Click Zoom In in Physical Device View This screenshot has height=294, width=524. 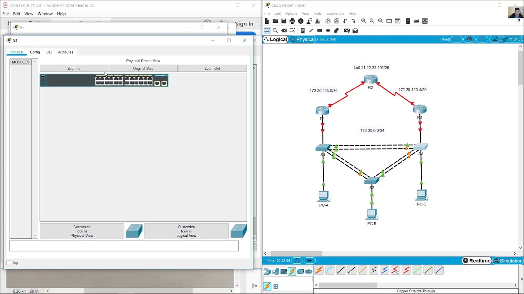click(74, 69)
